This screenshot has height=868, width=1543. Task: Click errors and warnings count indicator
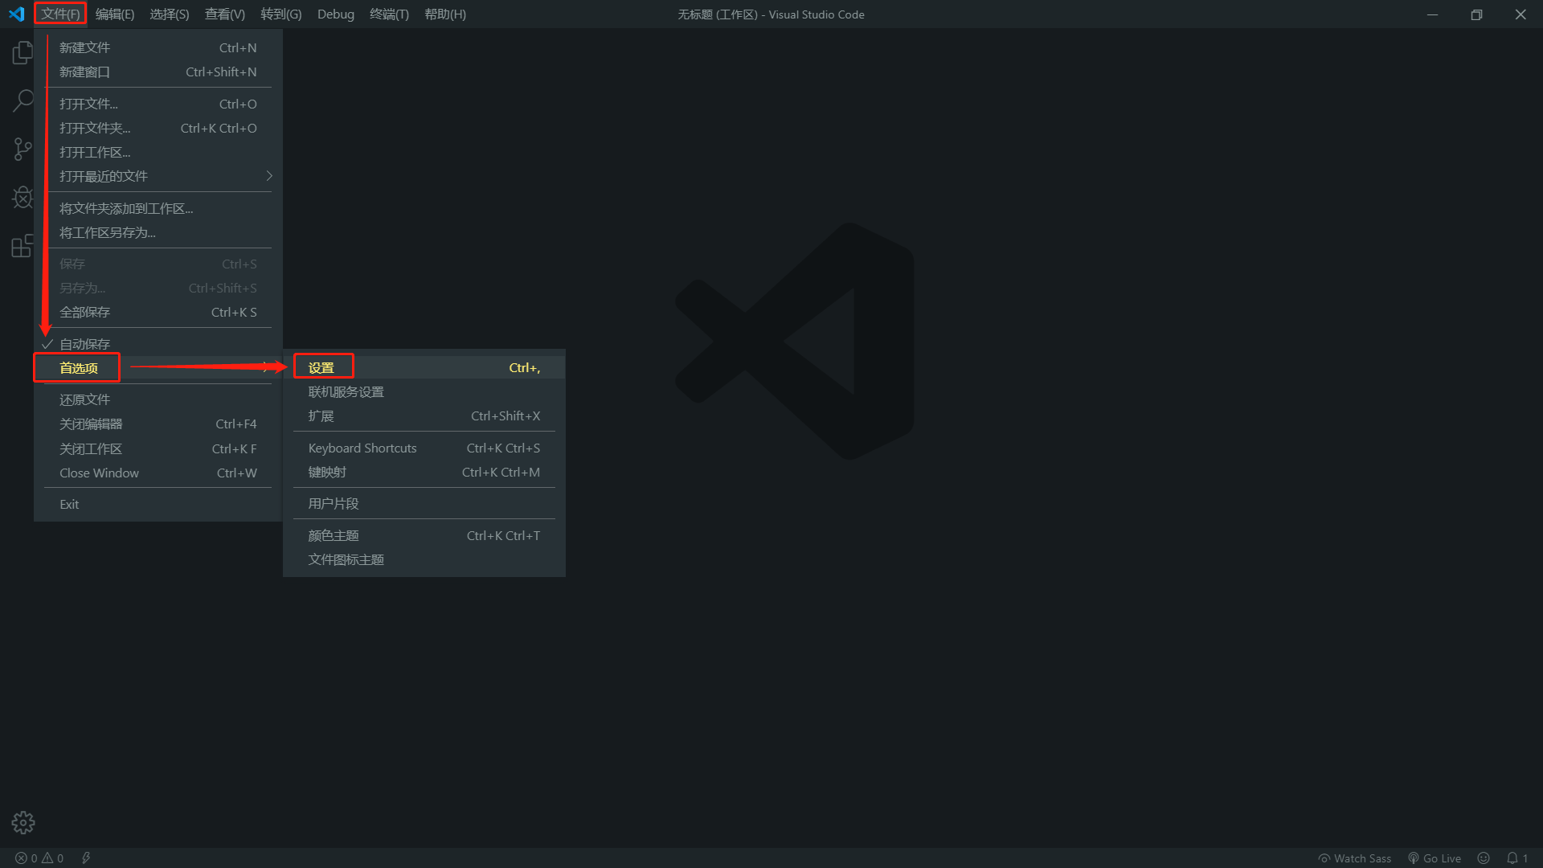click(x=39, y=858)
